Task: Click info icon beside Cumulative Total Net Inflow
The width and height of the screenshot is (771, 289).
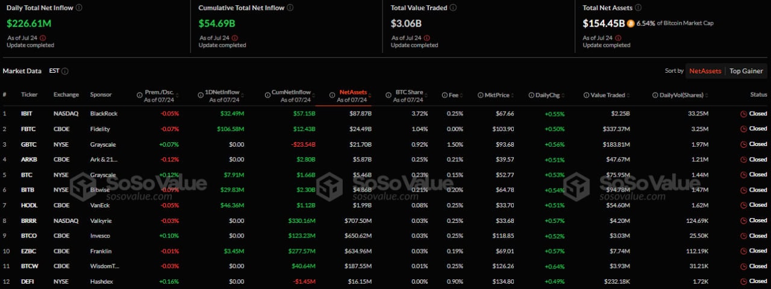Action: 290,8
